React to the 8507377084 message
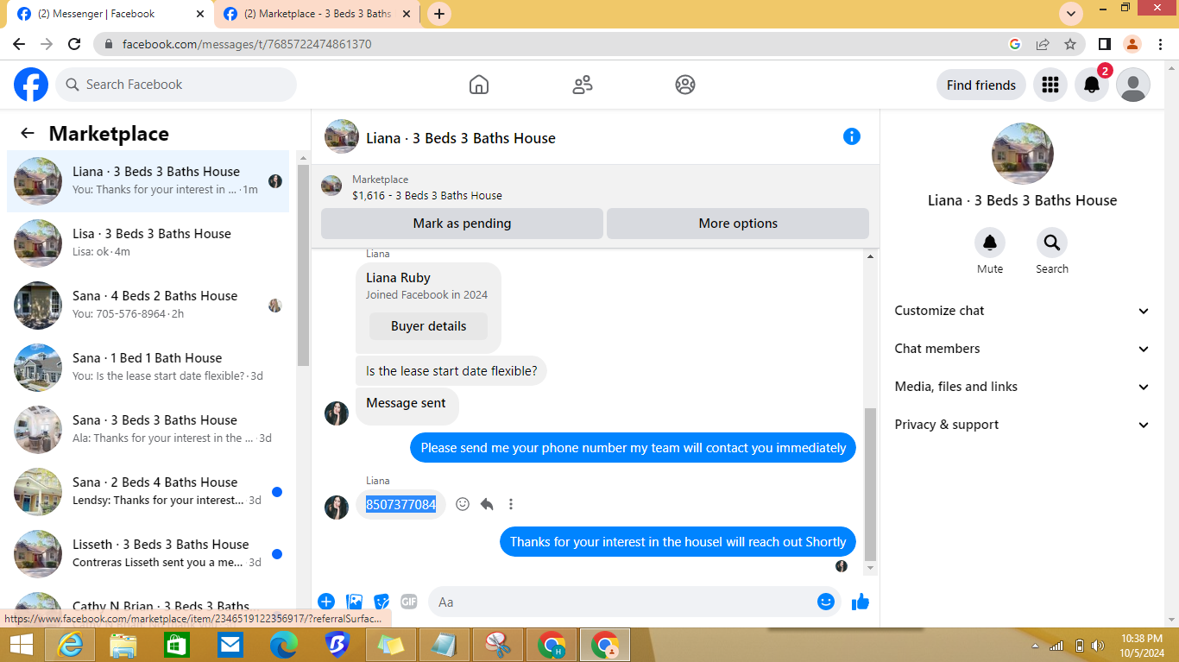 (463, 504)
